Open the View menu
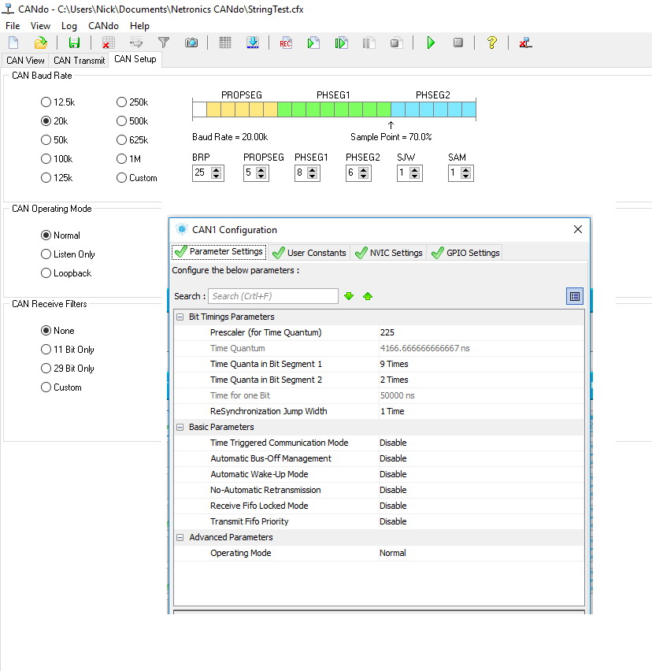 pos(40,26)
